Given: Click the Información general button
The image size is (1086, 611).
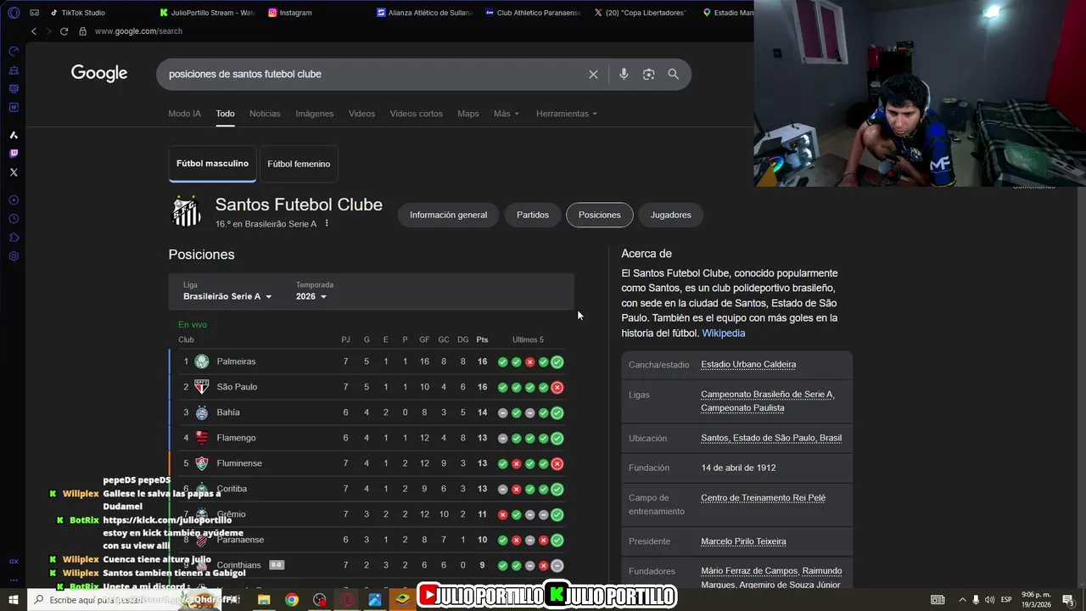Looking at the screenshot, I should tap(448, 215).
